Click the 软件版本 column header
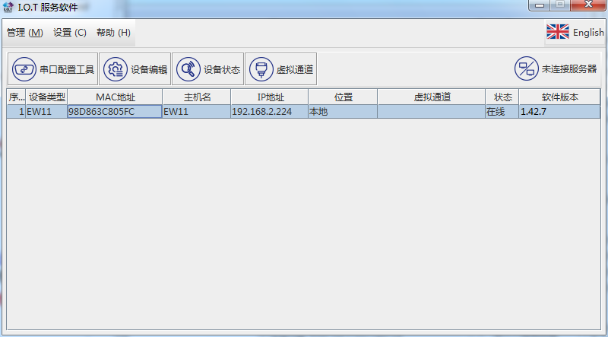Image resolution: width=608 pixels, height=337 pixels. pos(559,97)
